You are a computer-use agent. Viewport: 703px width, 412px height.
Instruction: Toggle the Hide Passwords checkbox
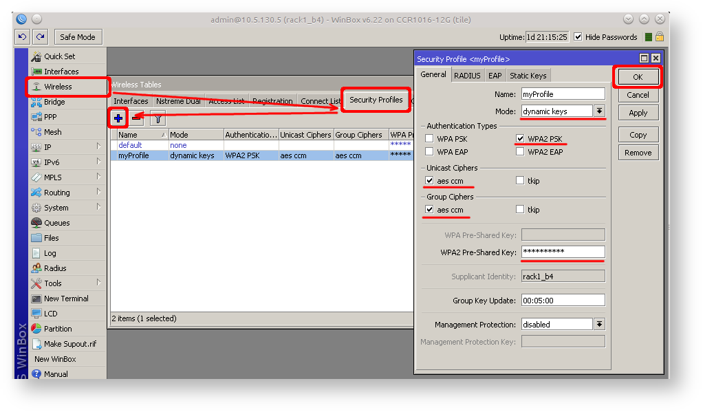point(578,37)
